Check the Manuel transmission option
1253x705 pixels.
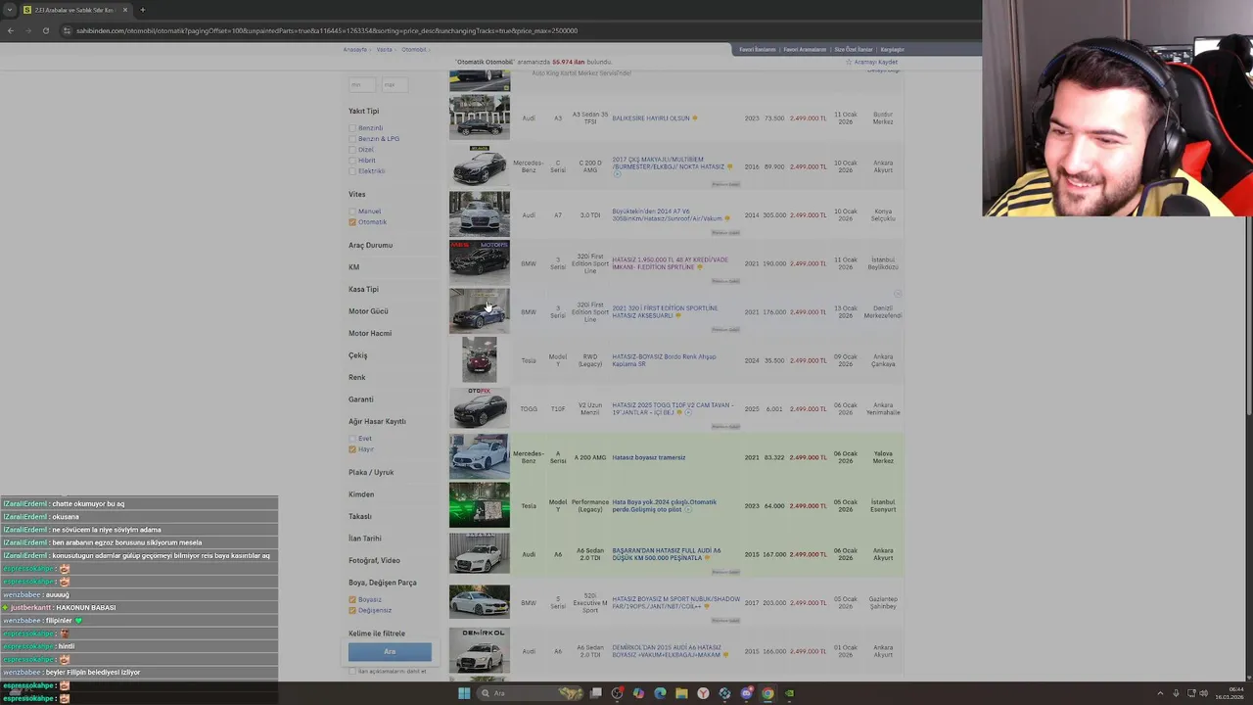coord(352,211)
